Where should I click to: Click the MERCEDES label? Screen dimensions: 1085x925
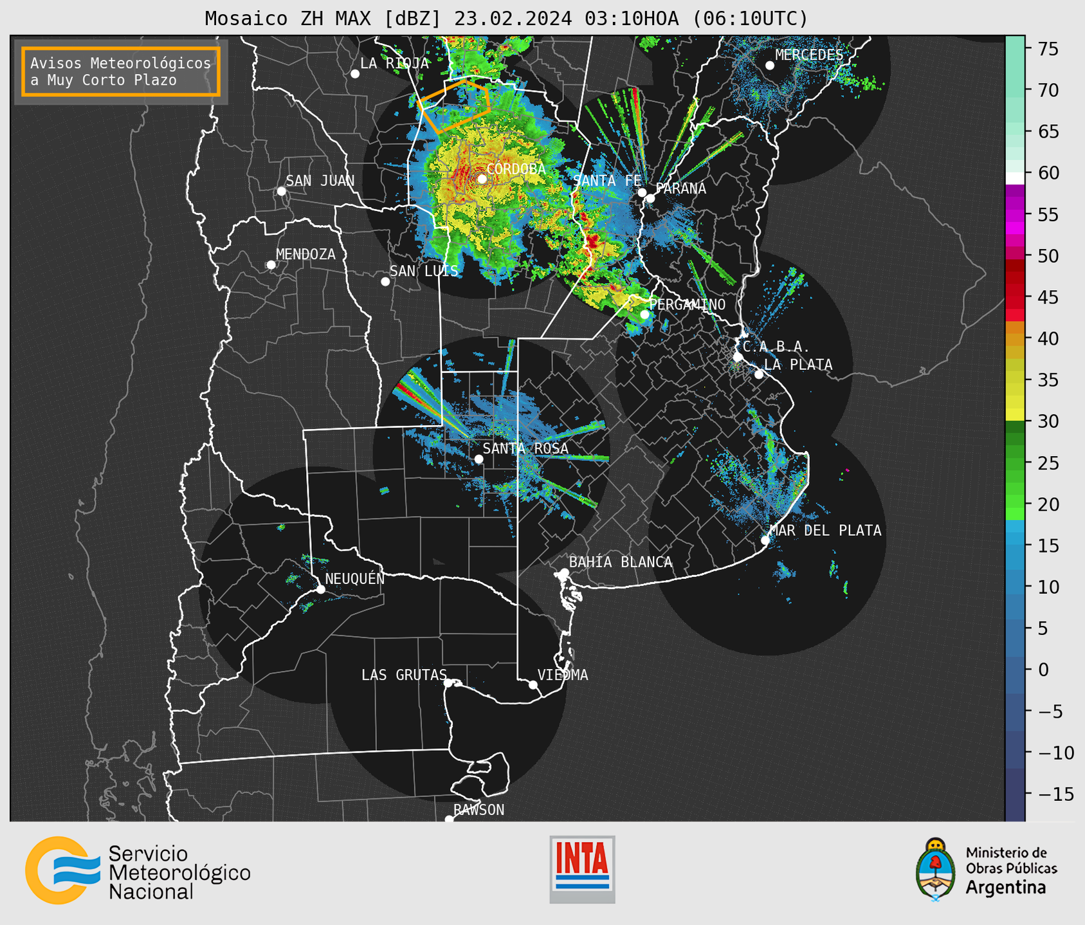809,55
